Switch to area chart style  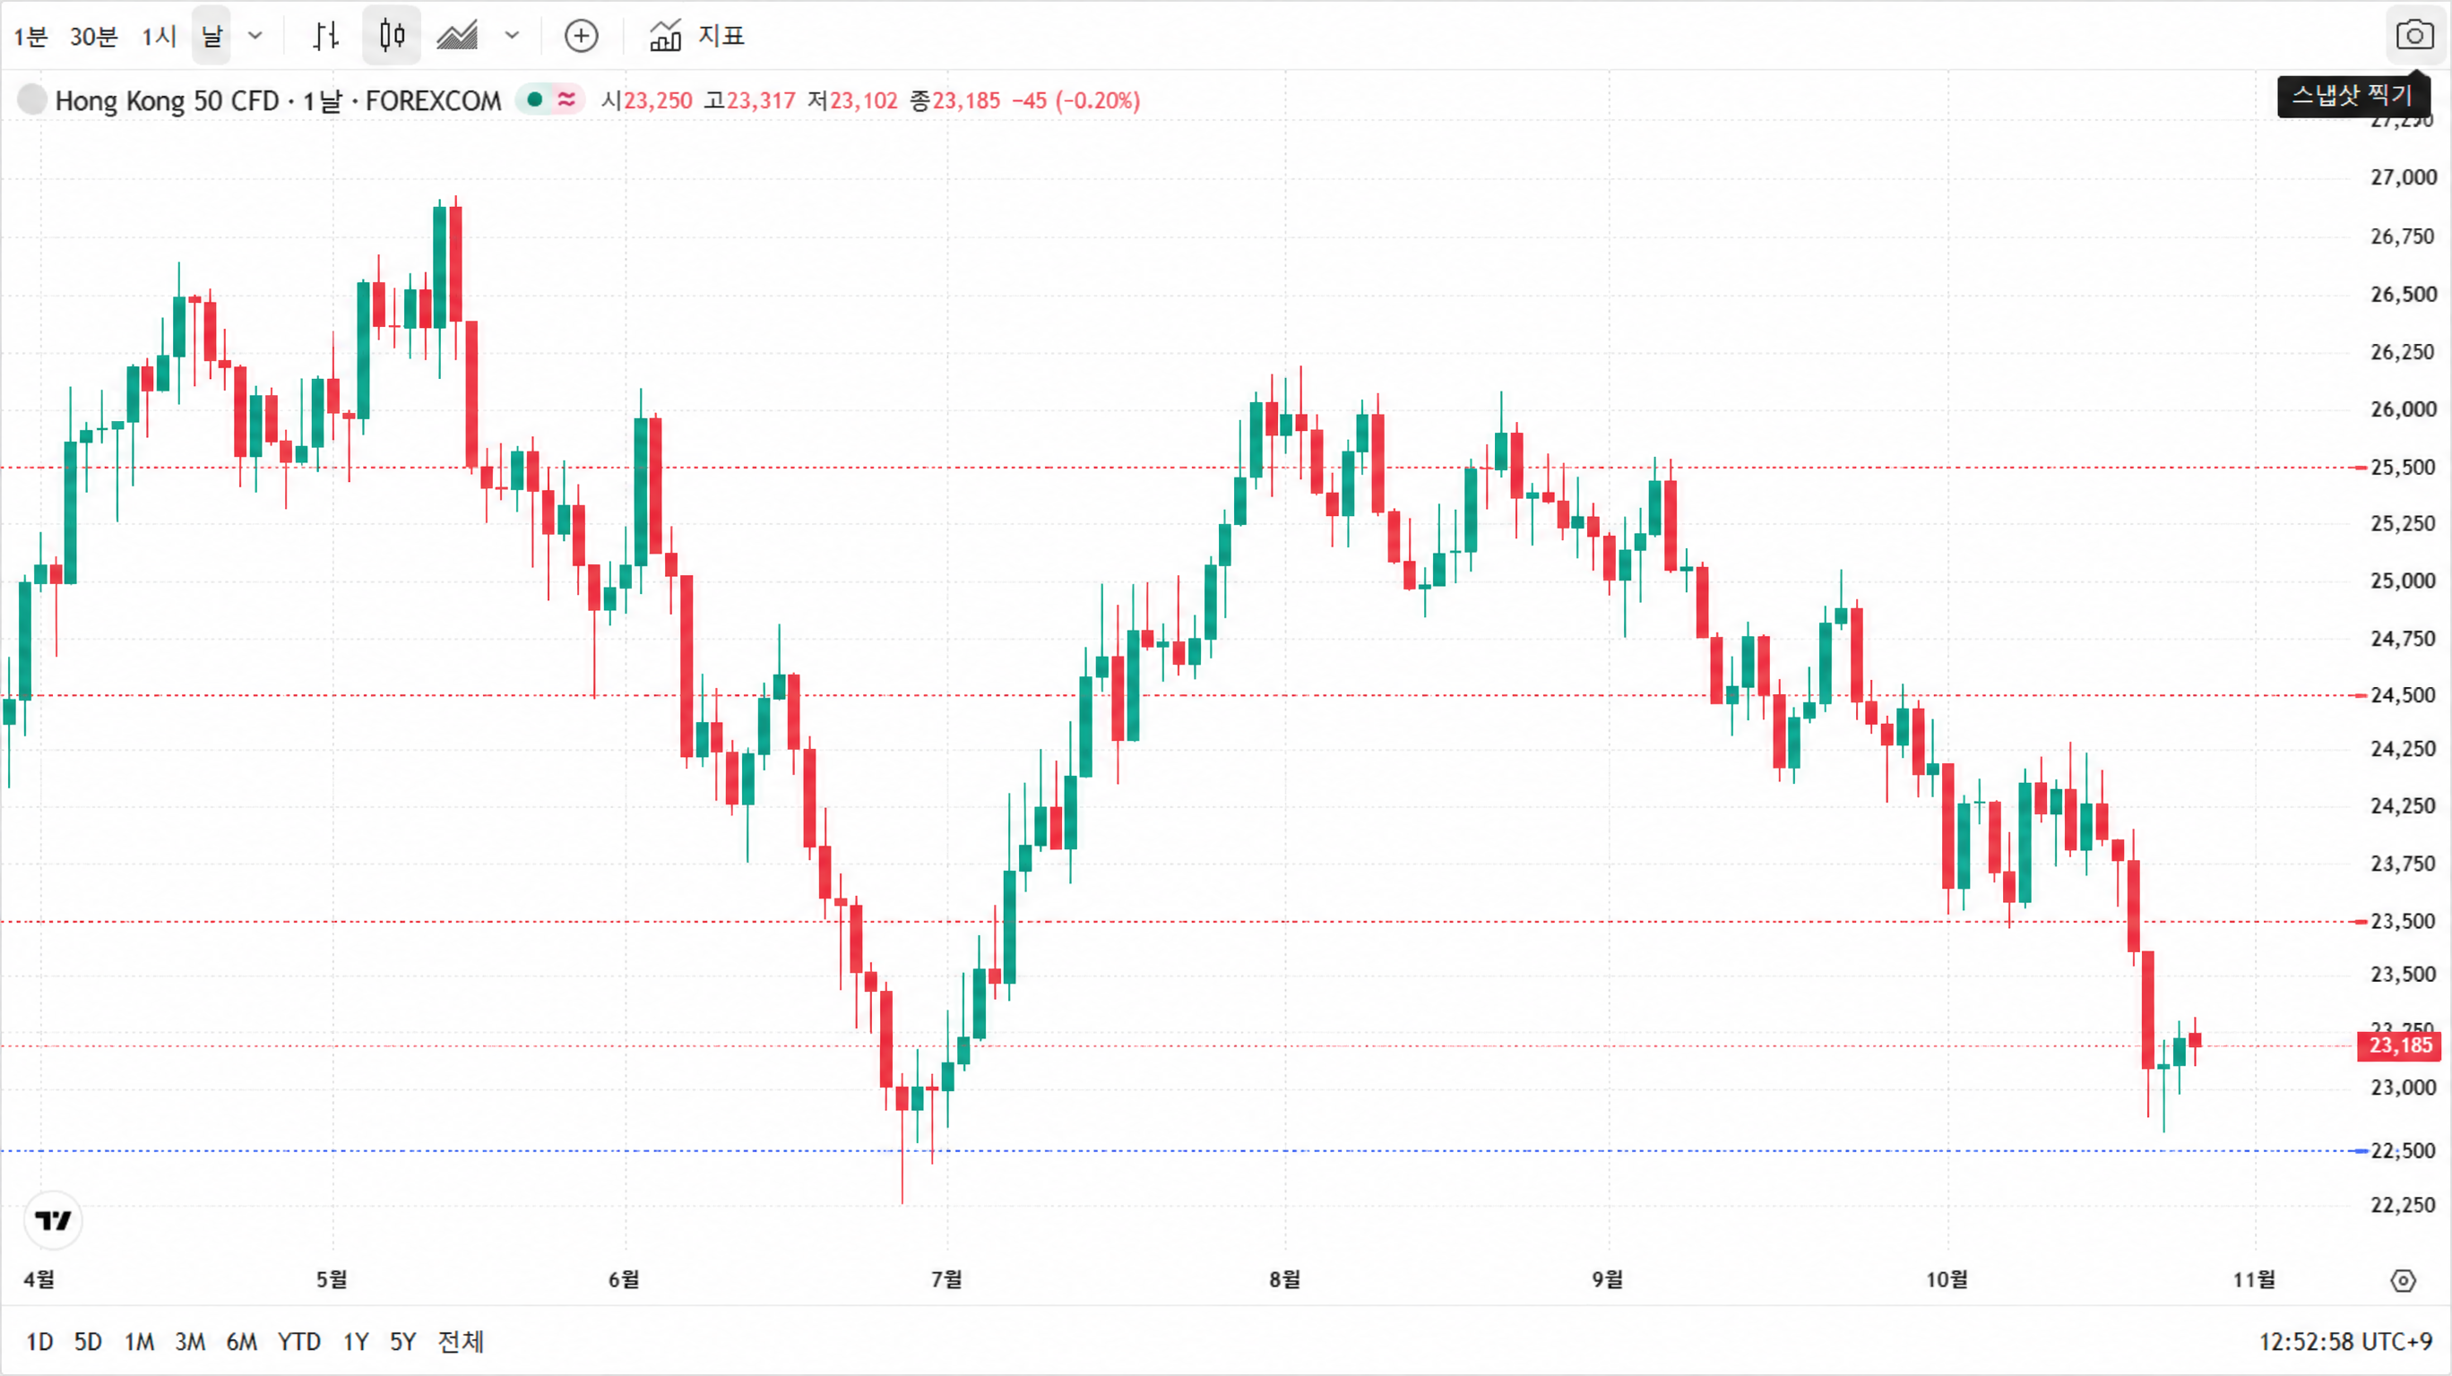coord(457,36)
